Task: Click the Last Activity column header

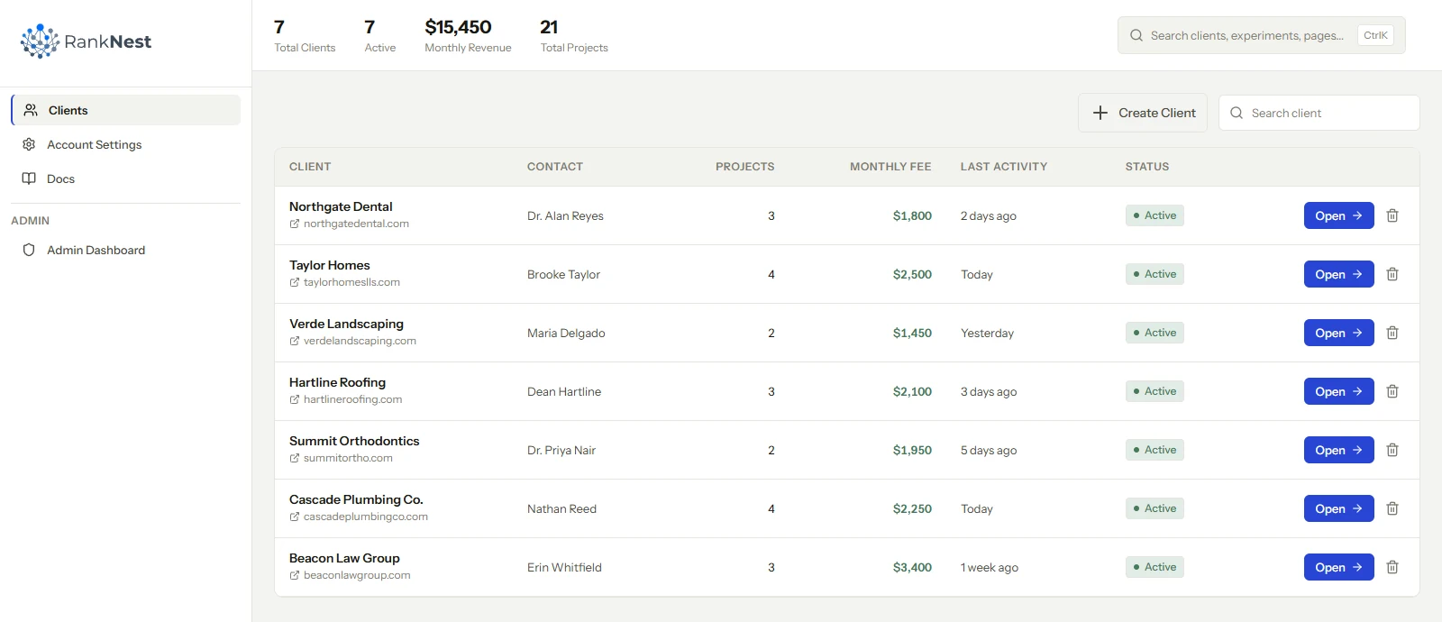Action: tap(1004, 167)
